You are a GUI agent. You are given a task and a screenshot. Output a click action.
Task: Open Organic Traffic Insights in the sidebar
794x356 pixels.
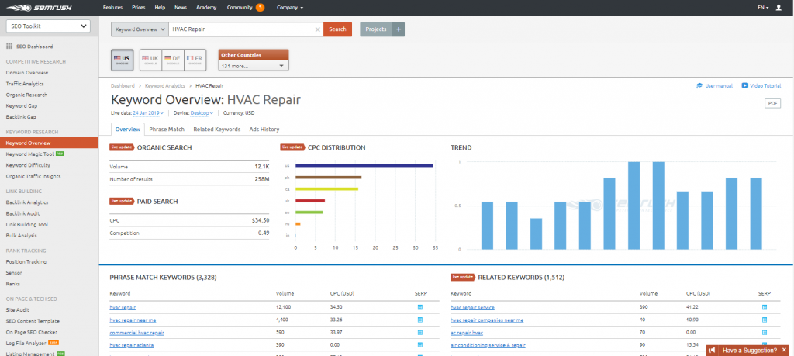(33, 176)
